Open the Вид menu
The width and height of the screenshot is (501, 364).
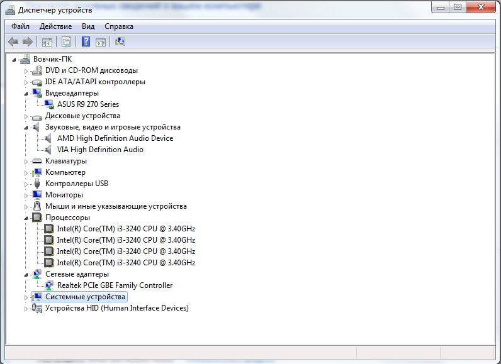pos(88,26)
